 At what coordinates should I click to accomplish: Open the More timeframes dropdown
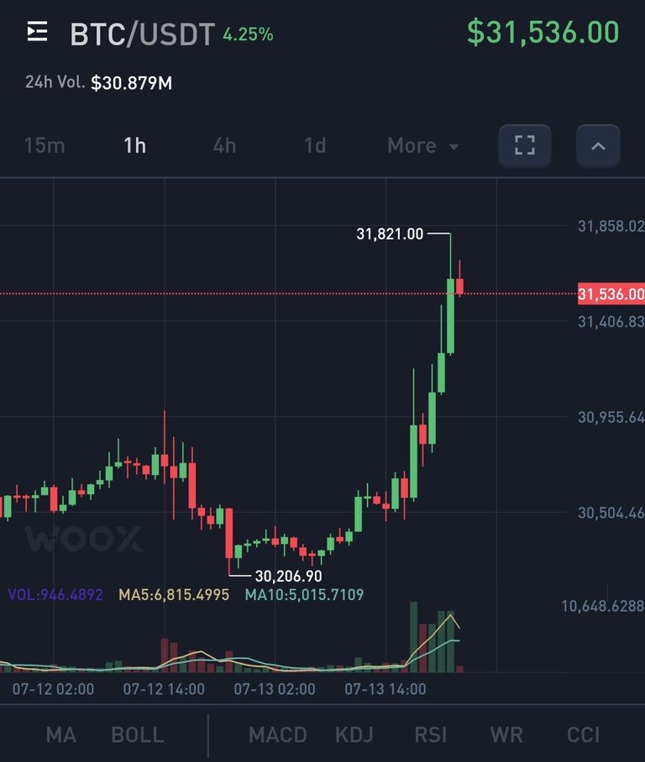(x=422, y=146)
